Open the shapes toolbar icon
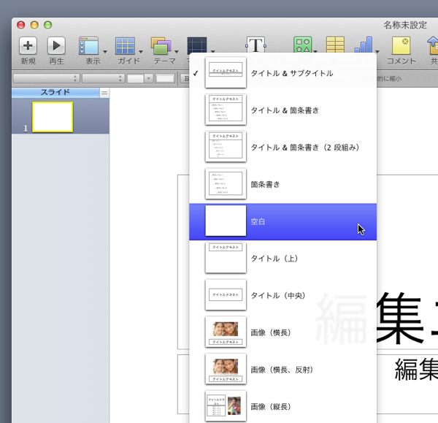This screenshot has width=438, height=423. (x=302, y=45)
